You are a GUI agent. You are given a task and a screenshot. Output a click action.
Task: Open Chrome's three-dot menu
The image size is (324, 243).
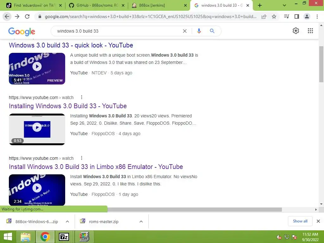pyautogui.click(x=317, y=16)
